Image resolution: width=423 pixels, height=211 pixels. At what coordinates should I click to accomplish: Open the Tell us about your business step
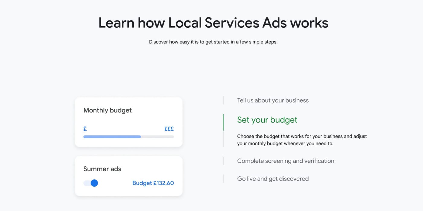(273, 100)
